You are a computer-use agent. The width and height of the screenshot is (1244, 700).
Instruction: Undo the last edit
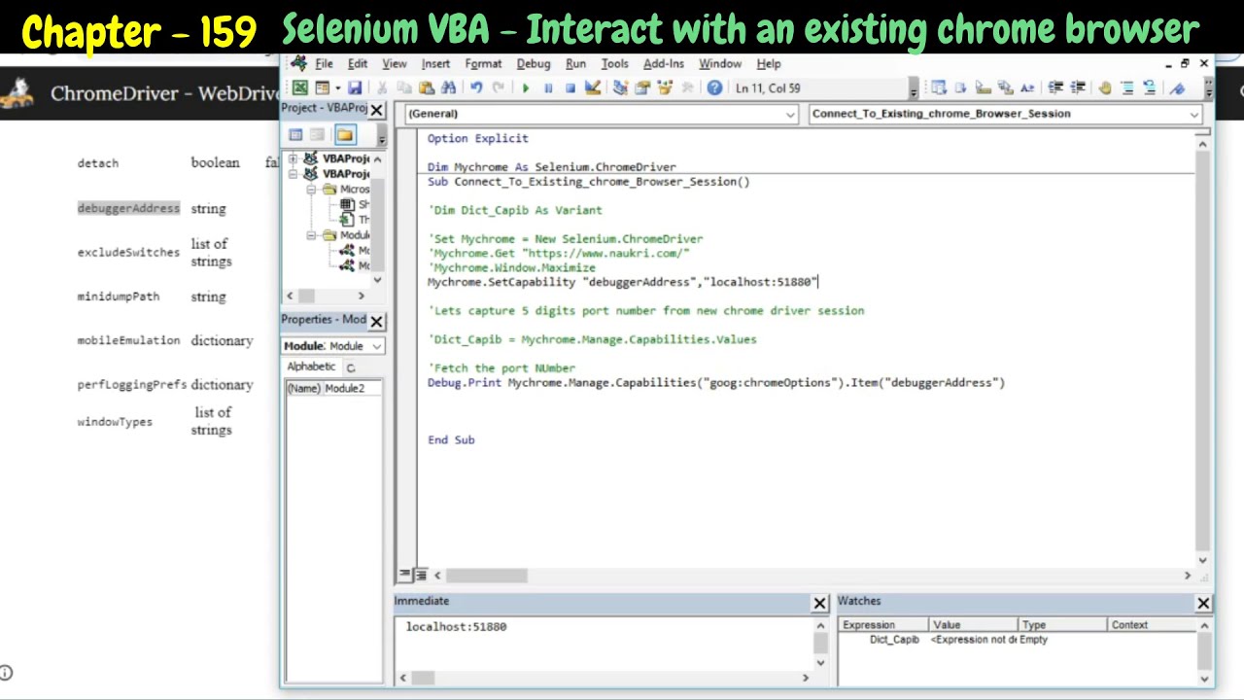pos(477,87)
